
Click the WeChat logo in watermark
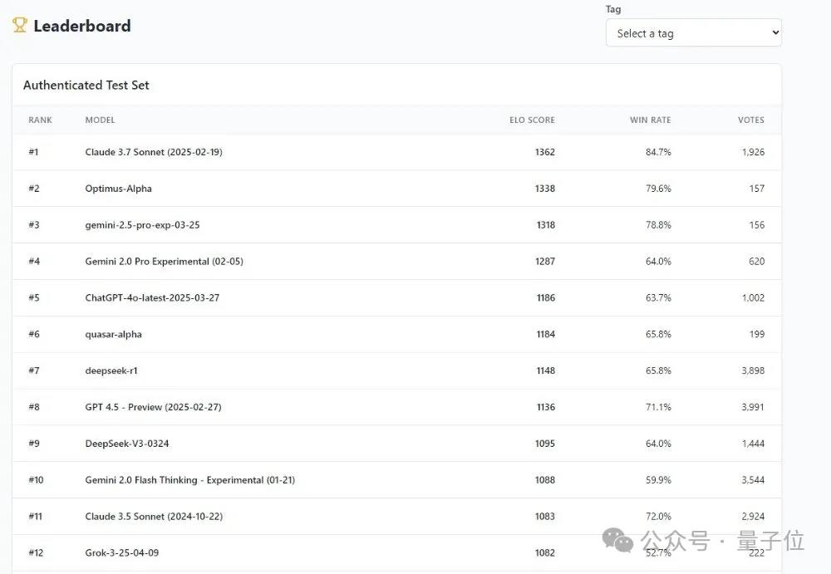pos(617,541)
